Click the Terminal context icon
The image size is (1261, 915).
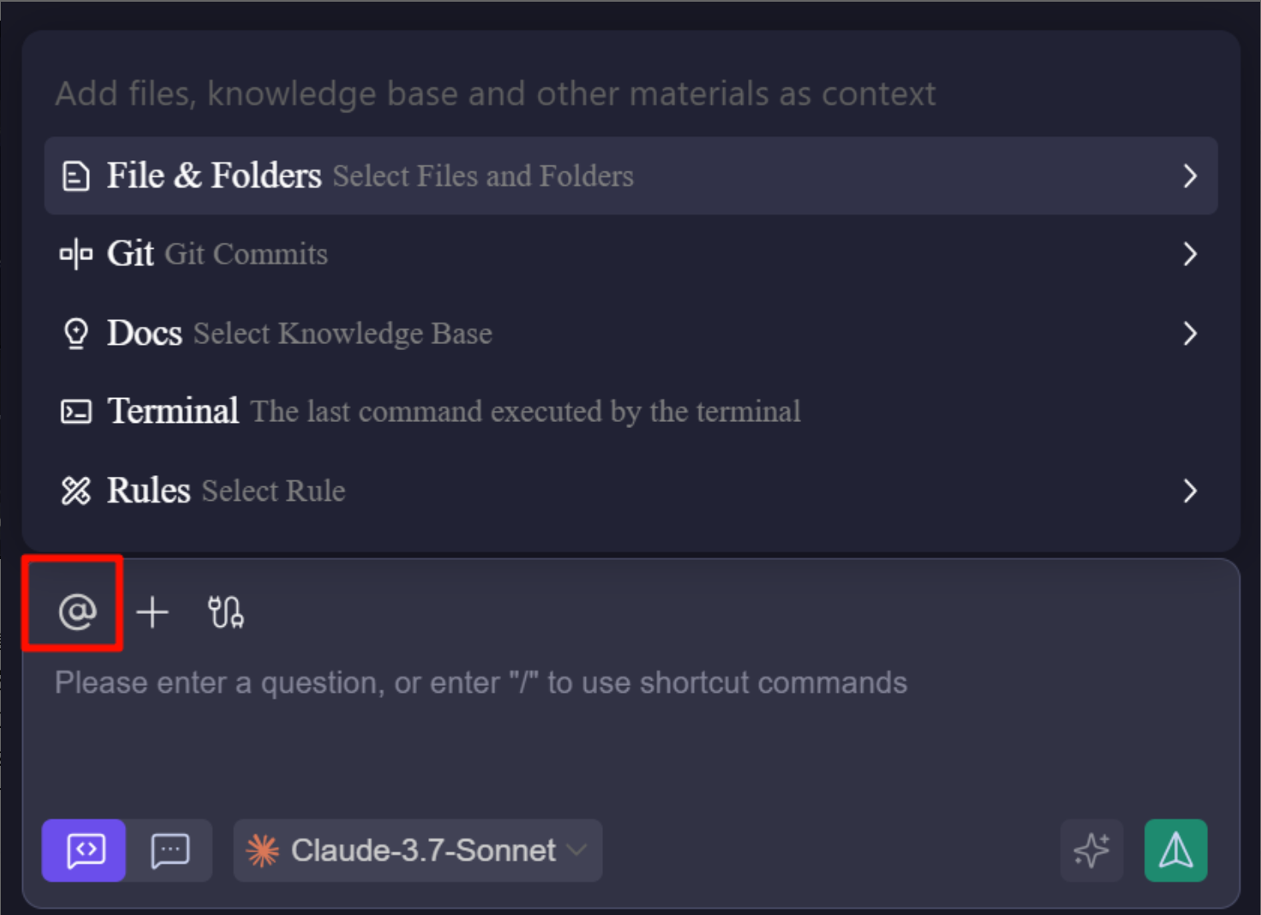point(75,412)
